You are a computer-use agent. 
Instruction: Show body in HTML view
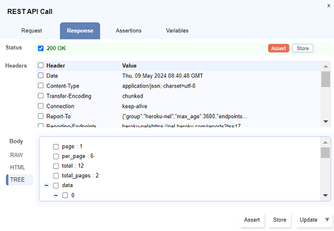18,167
